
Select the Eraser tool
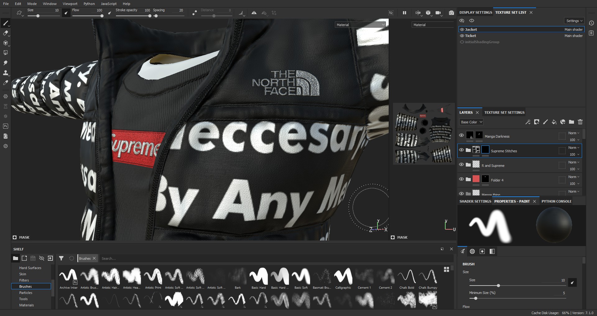tap(6, 33)
